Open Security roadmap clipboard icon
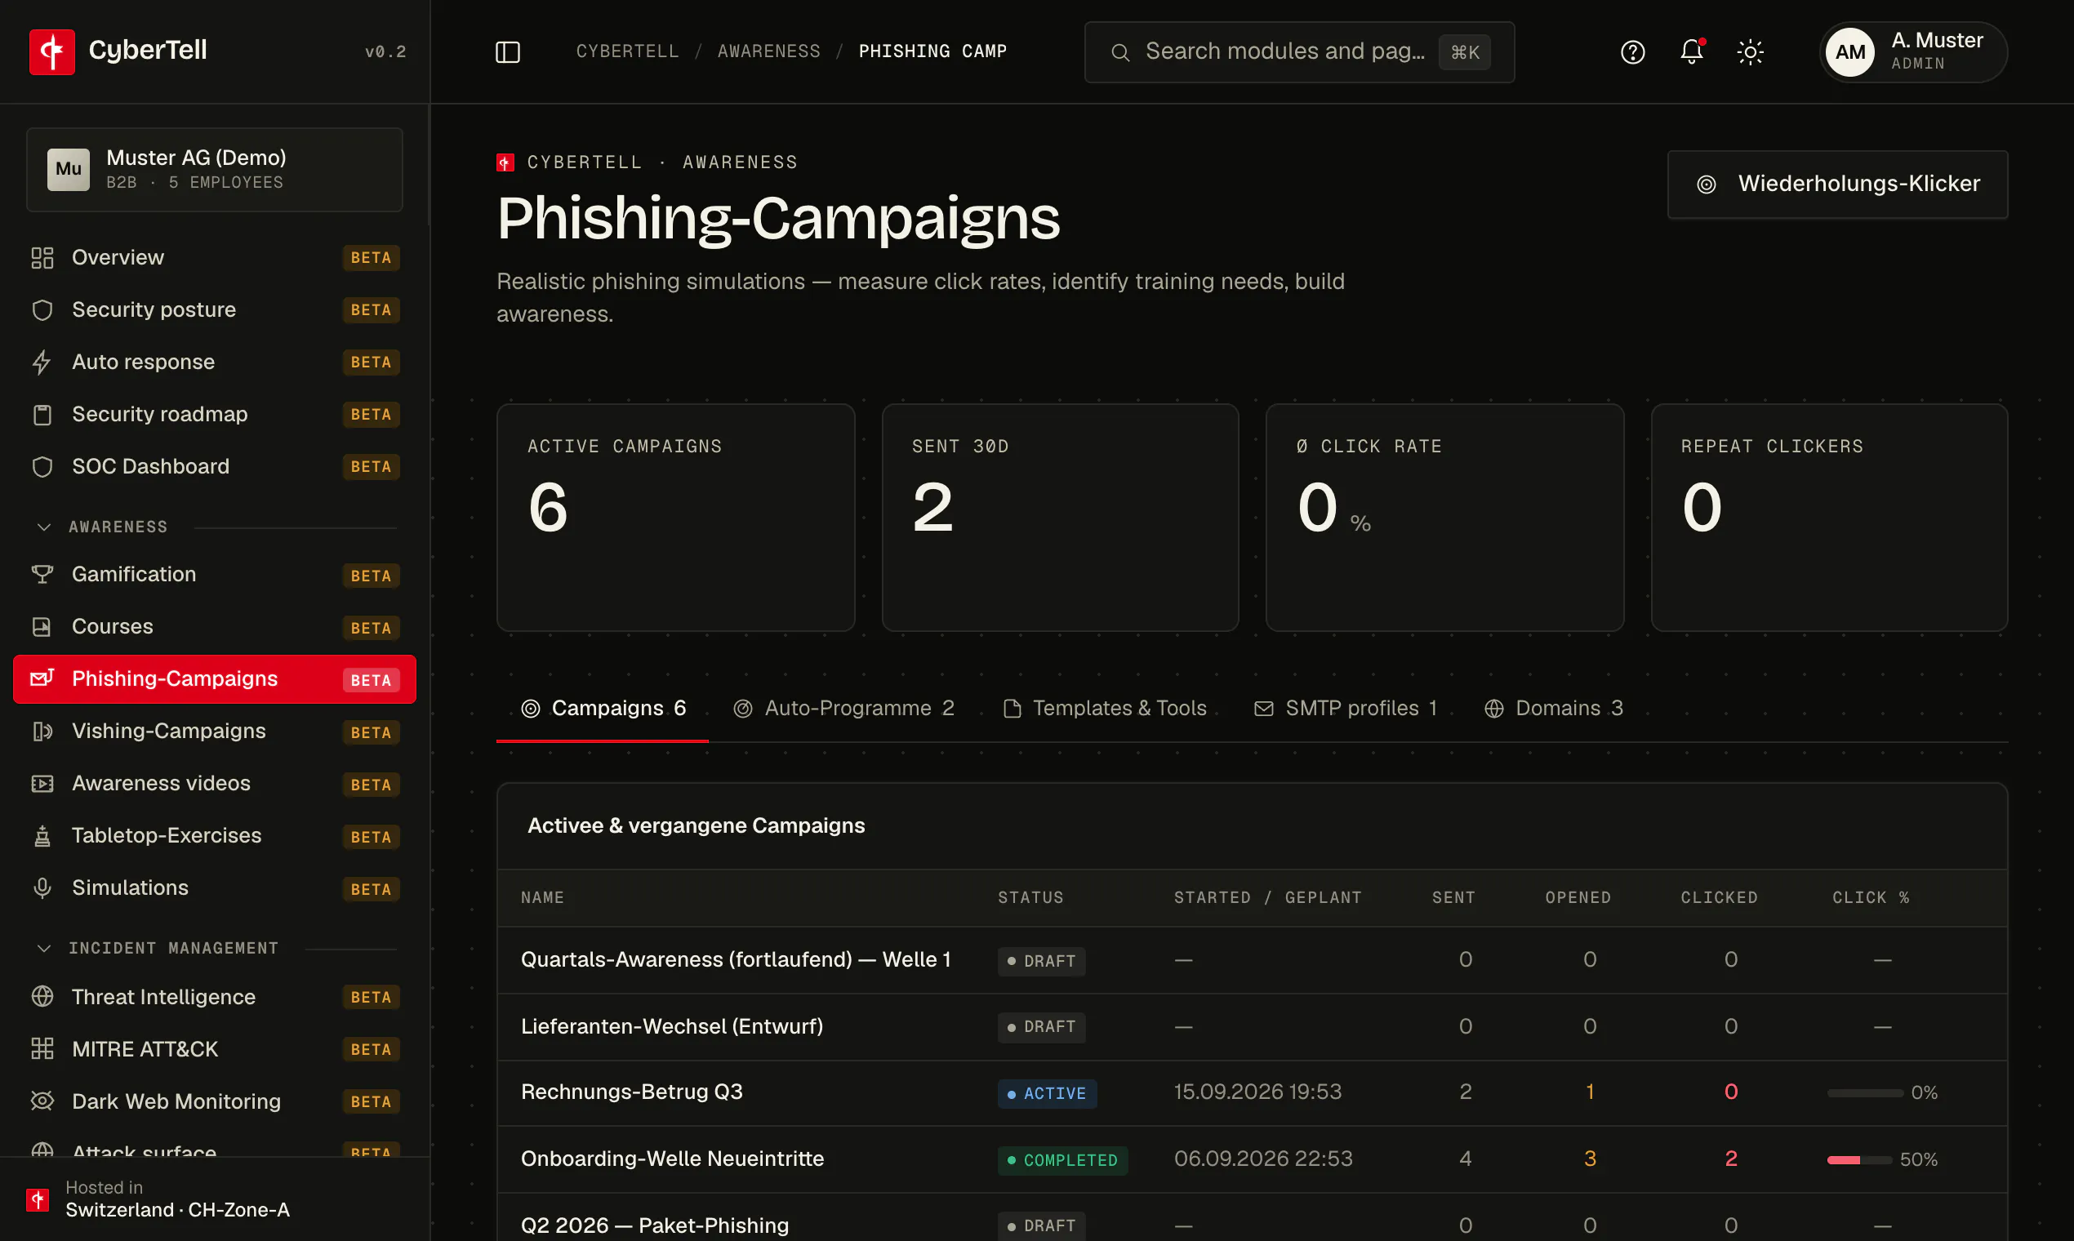The image size is (2074, 1241). (42, 415)
